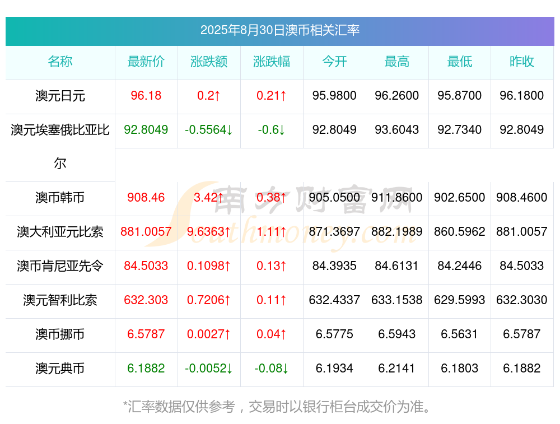
Task: Select highest value 911.8600
Action: click(397, 197)
